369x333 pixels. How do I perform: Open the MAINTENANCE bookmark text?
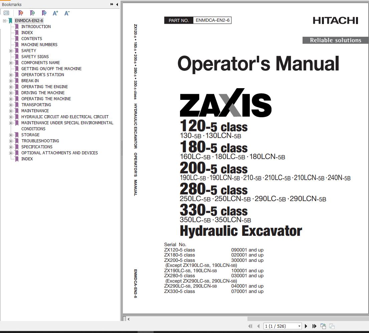click(x=35, y=111)
